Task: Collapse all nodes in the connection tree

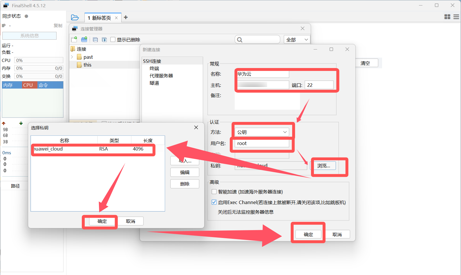Action: click(95, 40)
